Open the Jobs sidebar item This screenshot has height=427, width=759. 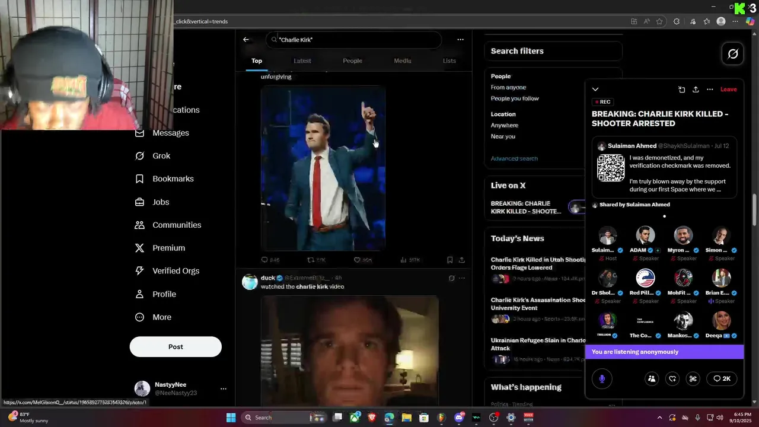tap(152, 202)
